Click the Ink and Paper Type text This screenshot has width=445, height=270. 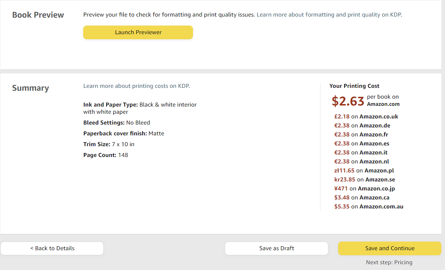coord(140,108)
